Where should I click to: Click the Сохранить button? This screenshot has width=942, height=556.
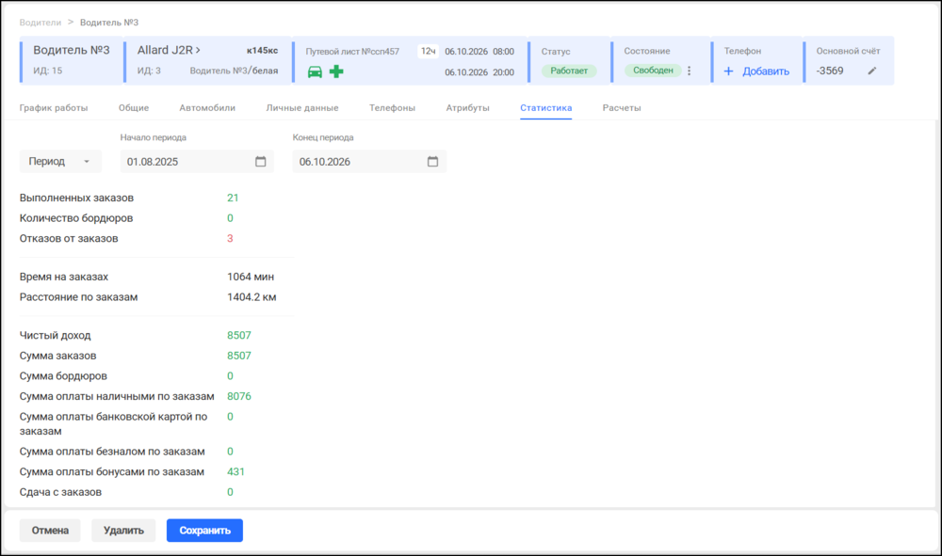click(204, 531)
